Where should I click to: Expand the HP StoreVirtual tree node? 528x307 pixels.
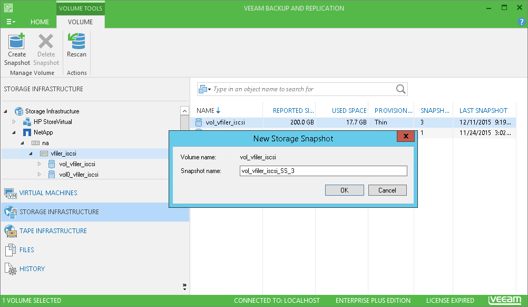[14, 122]
